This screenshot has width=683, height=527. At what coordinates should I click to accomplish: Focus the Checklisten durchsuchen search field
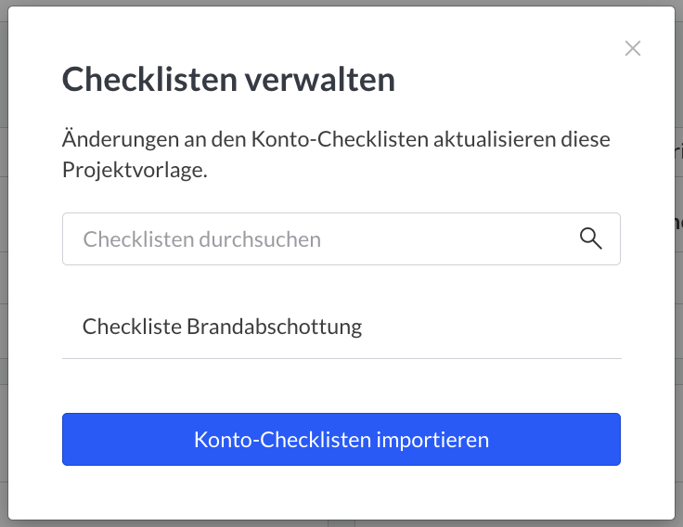click(x=341, y=238)
